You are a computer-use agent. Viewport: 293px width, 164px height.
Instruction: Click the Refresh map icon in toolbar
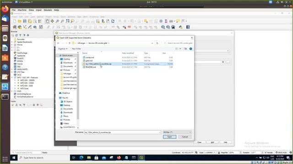click(113, 21)
